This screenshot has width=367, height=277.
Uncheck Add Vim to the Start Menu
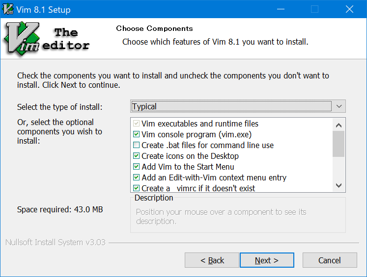[136, 167]
